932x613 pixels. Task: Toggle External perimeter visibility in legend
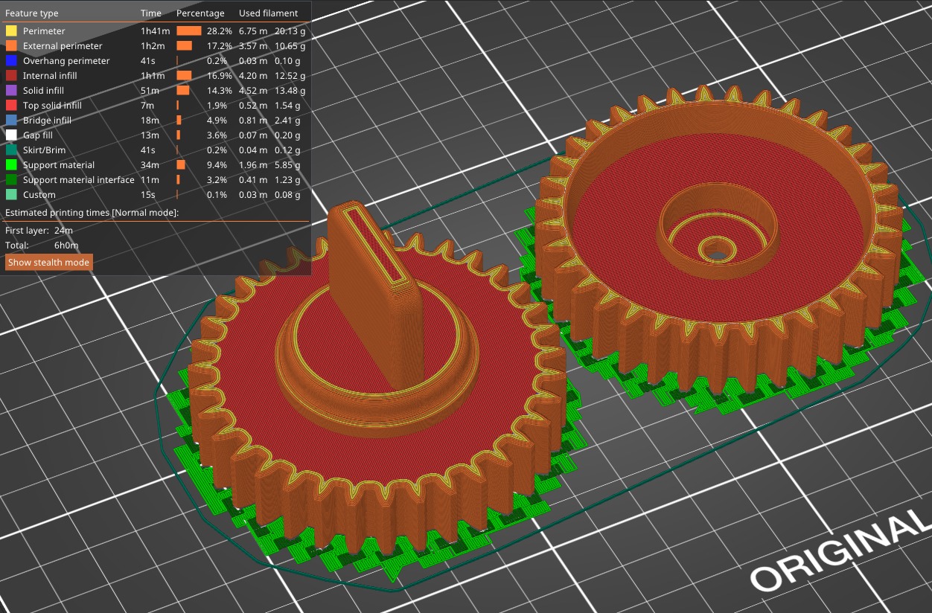point(63,46)
